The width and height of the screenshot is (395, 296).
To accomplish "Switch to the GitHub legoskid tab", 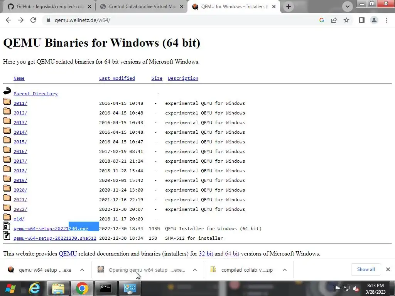I will 49,7.
